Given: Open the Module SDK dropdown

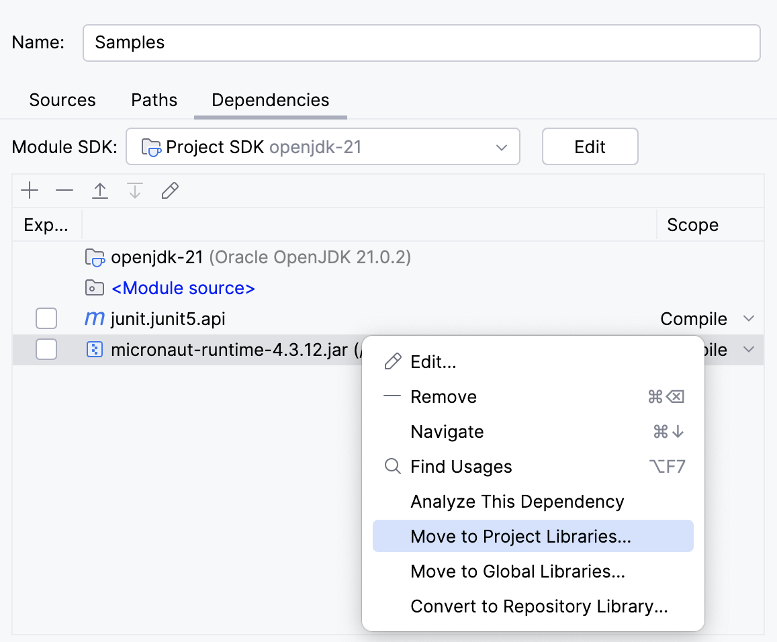Looking at the screenshot, I should 501,146.
